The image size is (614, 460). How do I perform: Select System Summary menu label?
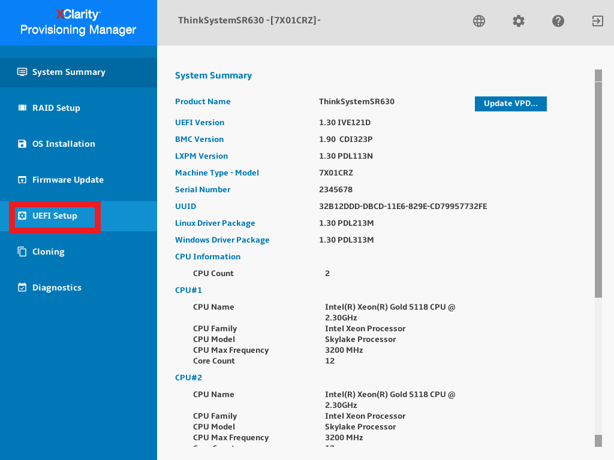click(x=69, y=72)
